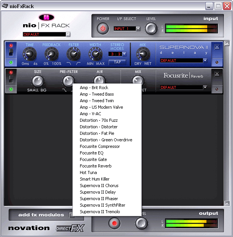Click the DirectFX logo

70,228
